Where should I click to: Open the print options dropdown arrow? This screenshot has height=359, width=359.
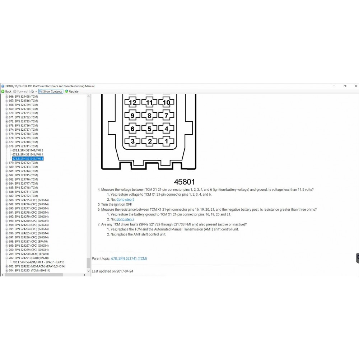[x=36, y=92]
